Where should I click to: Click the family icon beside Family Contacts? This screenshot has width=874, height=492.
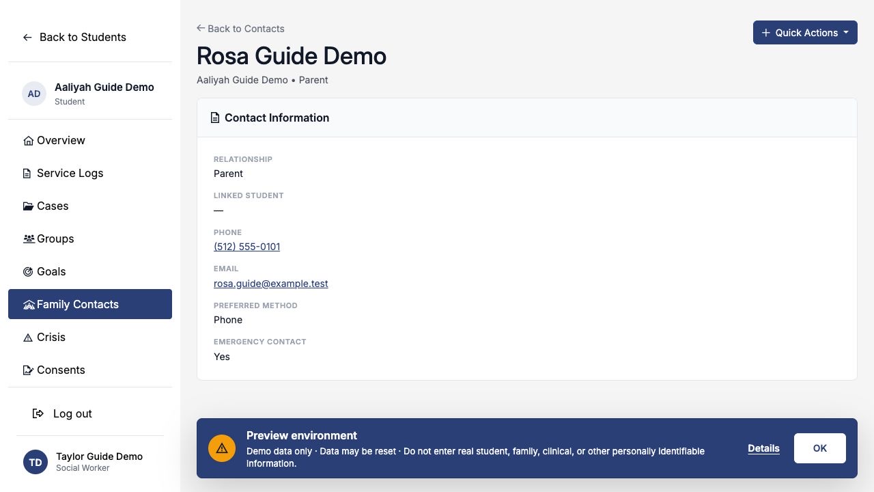29,305
